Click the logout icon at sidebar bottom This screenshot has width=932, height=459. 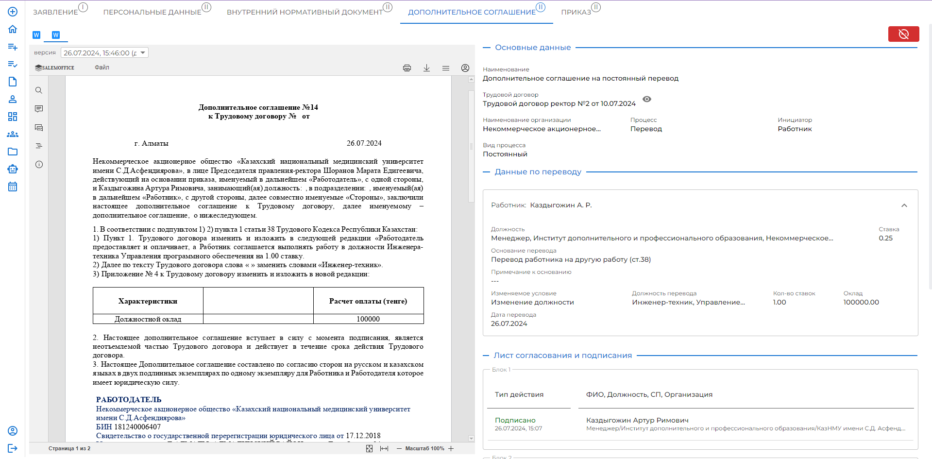pyautogui.click(x=13, y=448)
